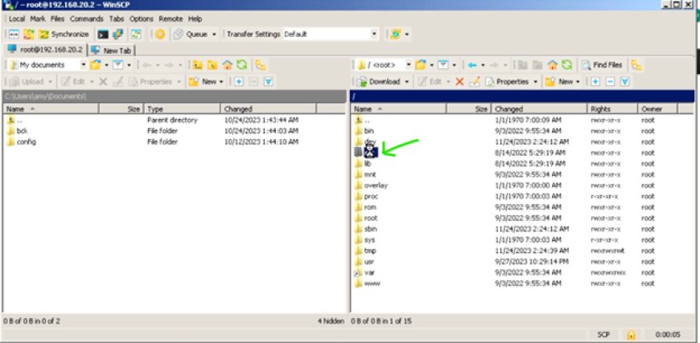Select the config local folder
This screenshot has height=343, width=700.
tap(26, 141)
